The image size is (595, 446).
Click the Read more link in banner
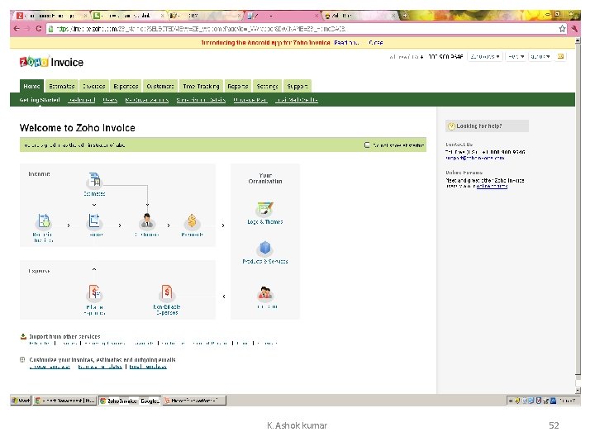pos(346,43)
